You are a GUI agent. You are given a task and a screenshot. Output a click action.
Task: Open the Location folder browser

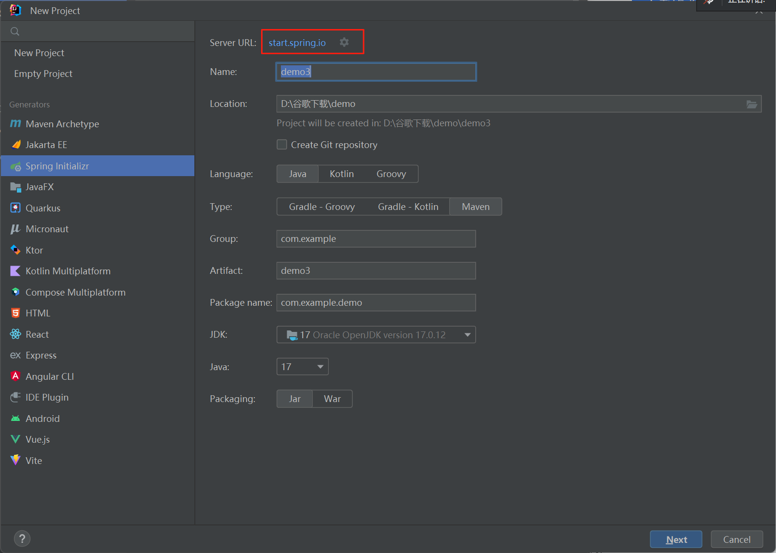click(752, 104)
